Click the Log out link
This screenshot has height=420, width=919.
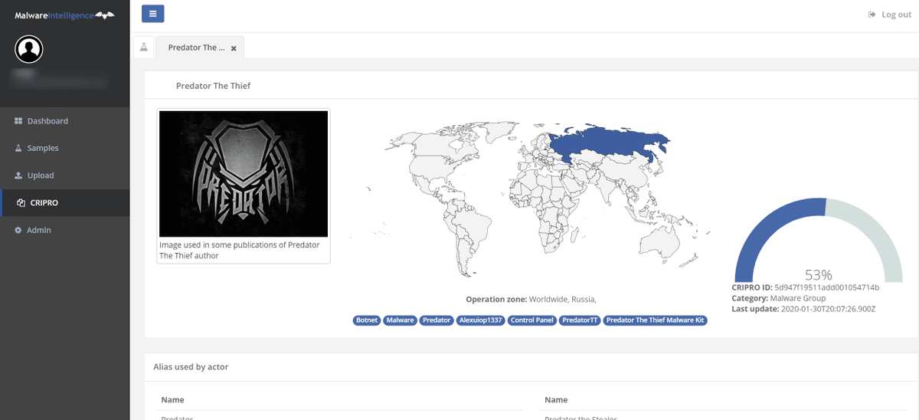(889, 15)
